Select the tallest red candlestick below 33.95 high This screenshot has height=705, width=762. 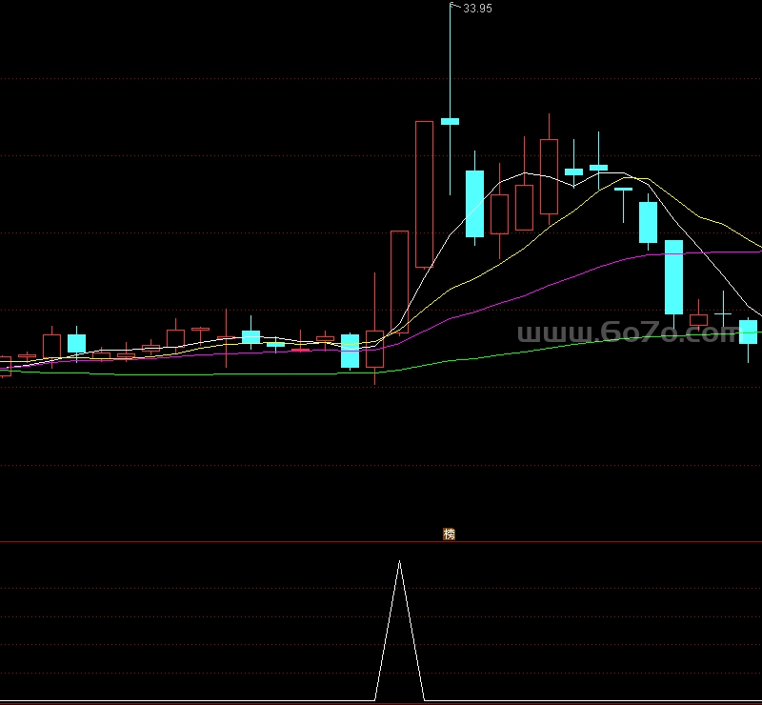coord(424,194)
